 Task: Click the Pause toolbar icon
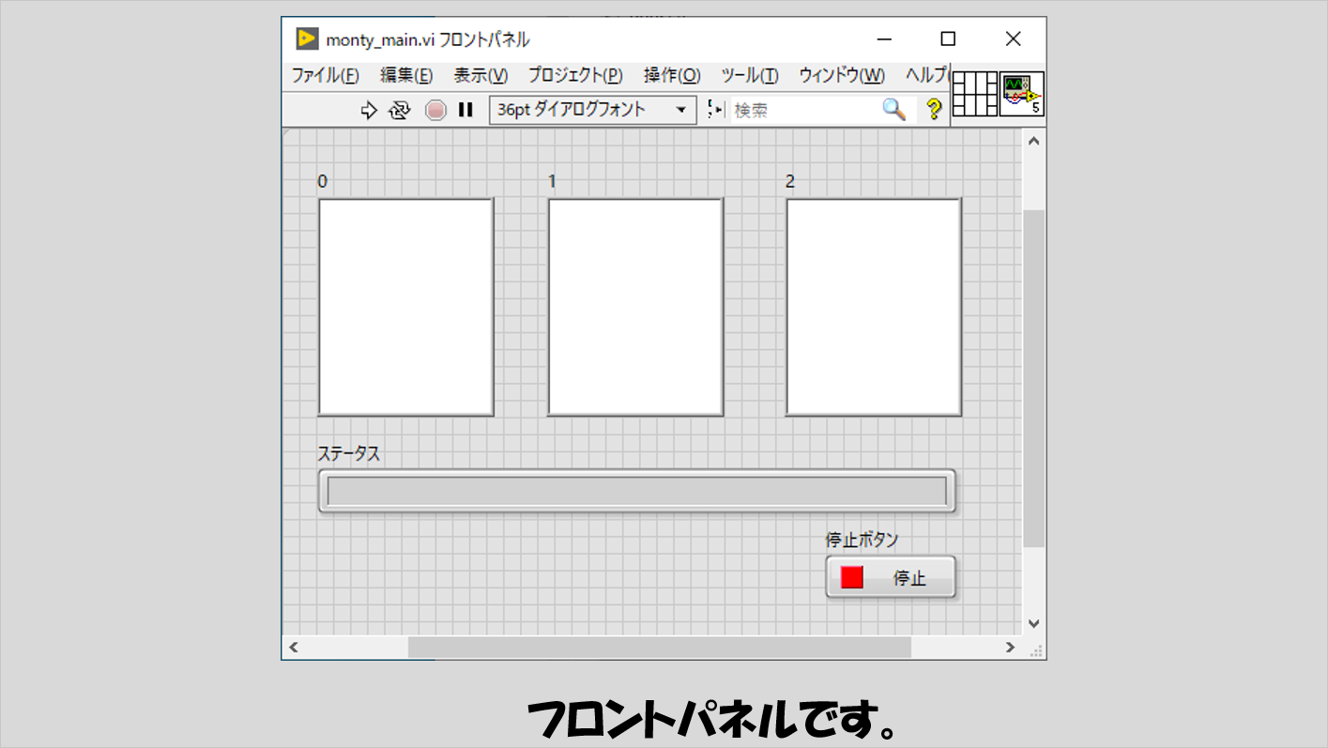[x=466, y=111]
